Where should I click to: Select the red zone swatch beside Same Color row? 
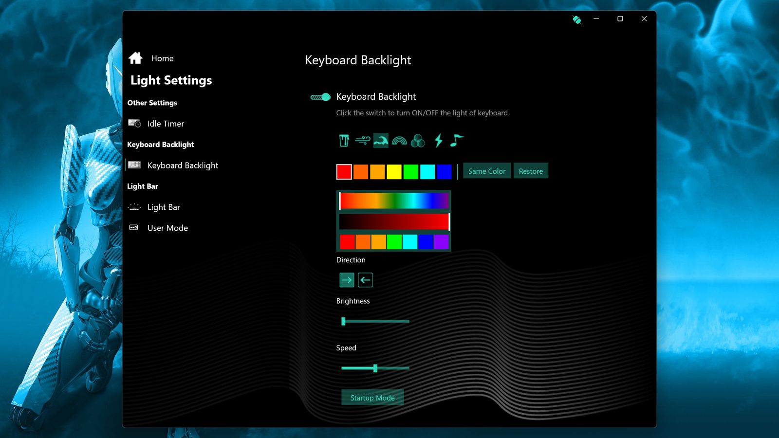pyautogui.click(x=344, y=172)
